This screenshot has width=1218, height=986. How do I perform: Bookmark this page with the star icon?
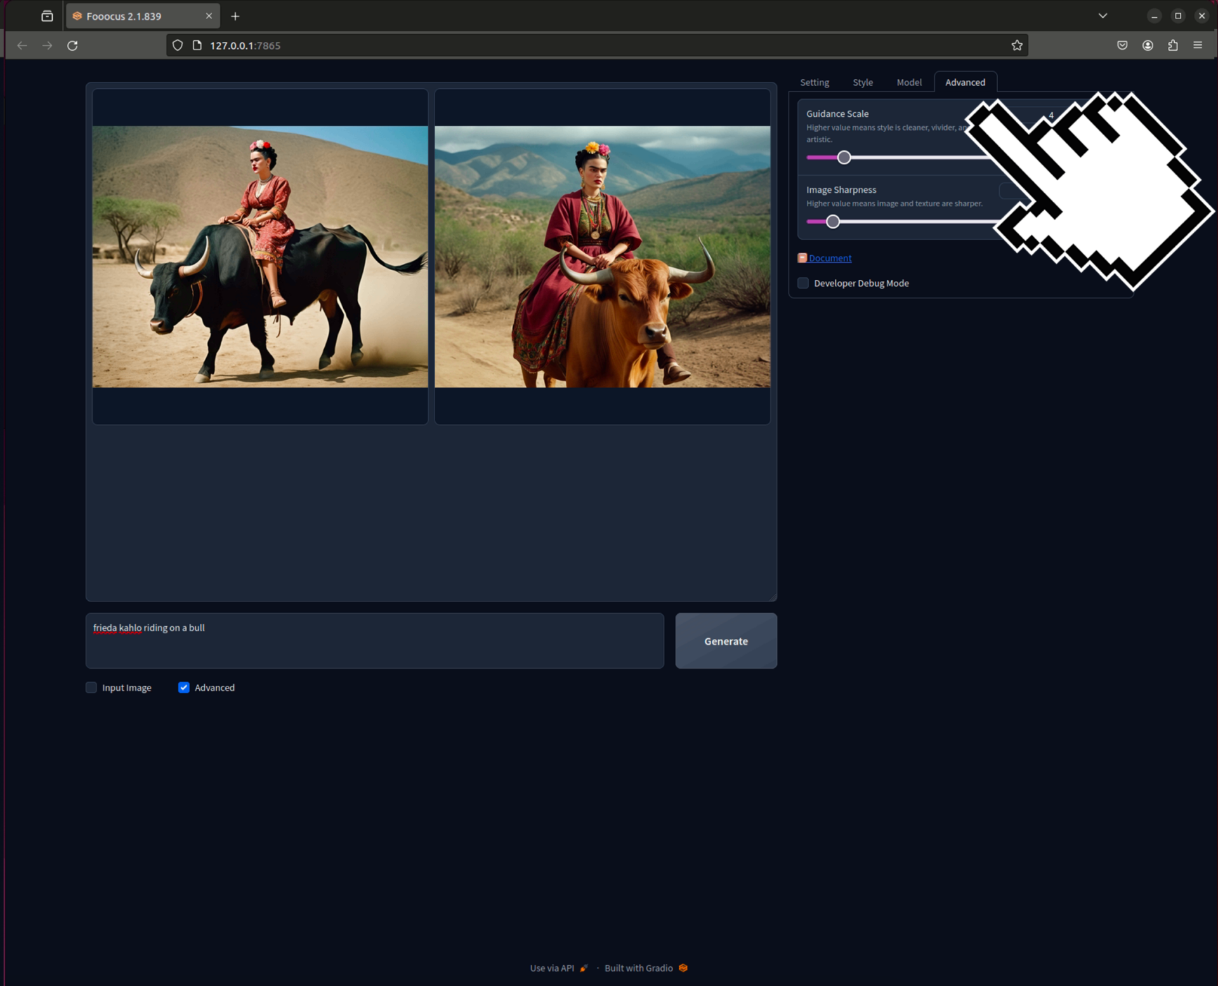point(1017,46)
